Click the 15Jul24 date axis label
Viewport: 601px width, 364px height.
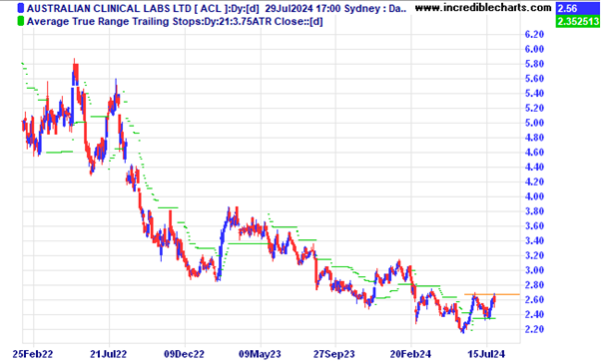pos(486,354)
